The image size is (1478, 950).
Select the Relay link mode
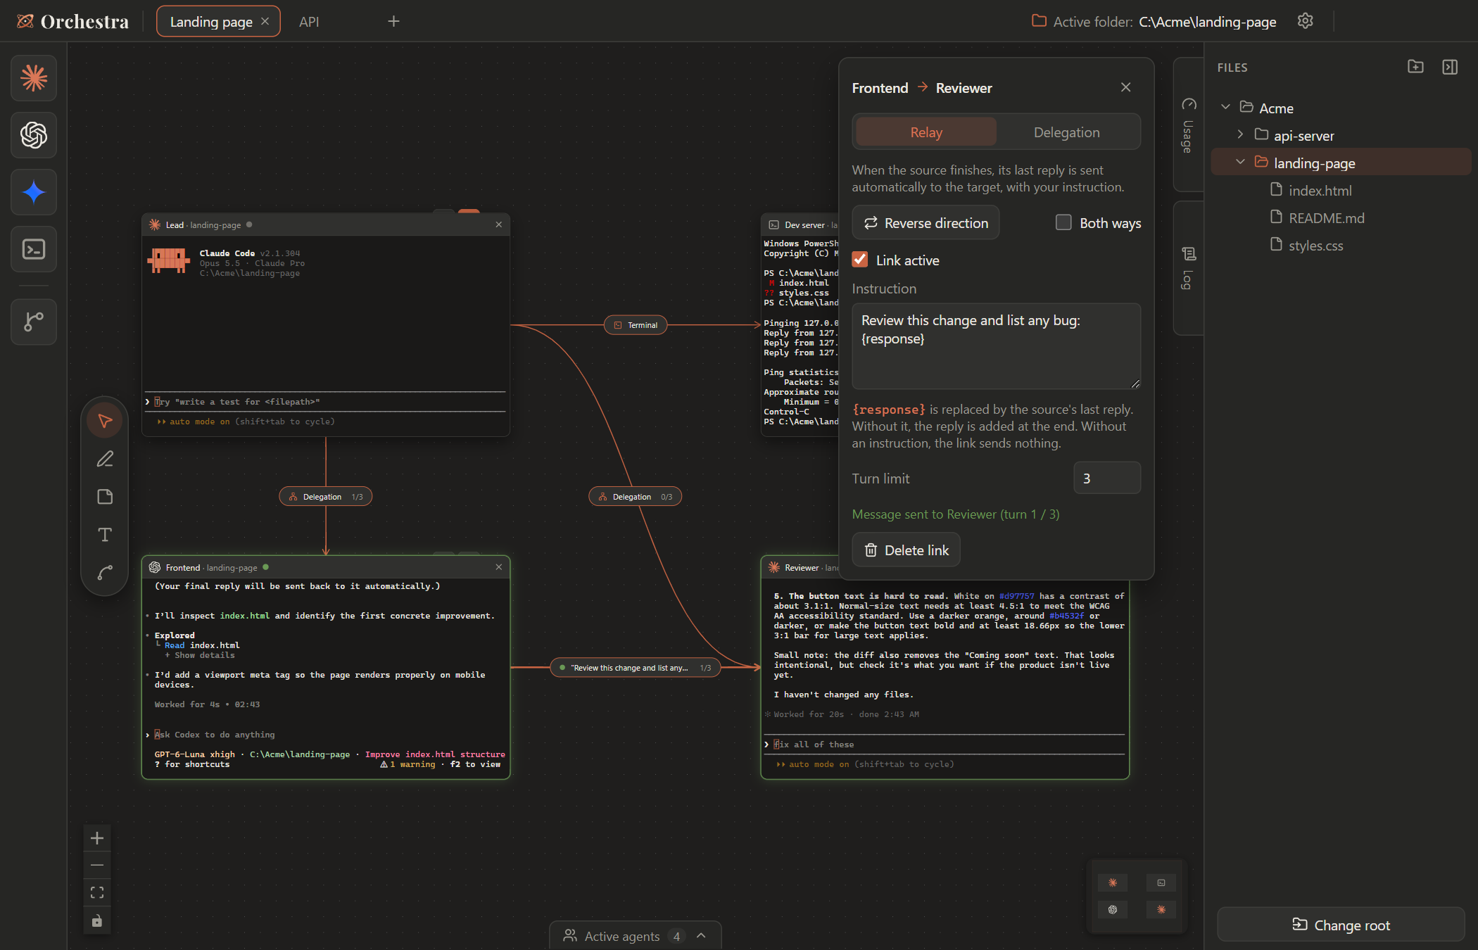pos(926,132)
